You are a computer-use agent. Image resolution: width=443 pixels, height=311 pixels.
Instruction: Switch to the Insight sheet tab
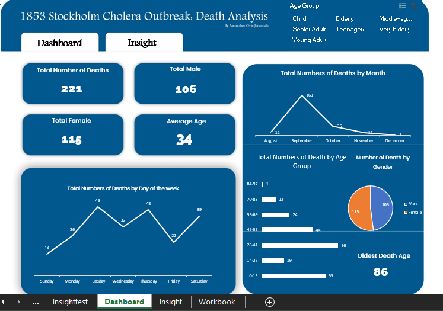click(171, 302)
